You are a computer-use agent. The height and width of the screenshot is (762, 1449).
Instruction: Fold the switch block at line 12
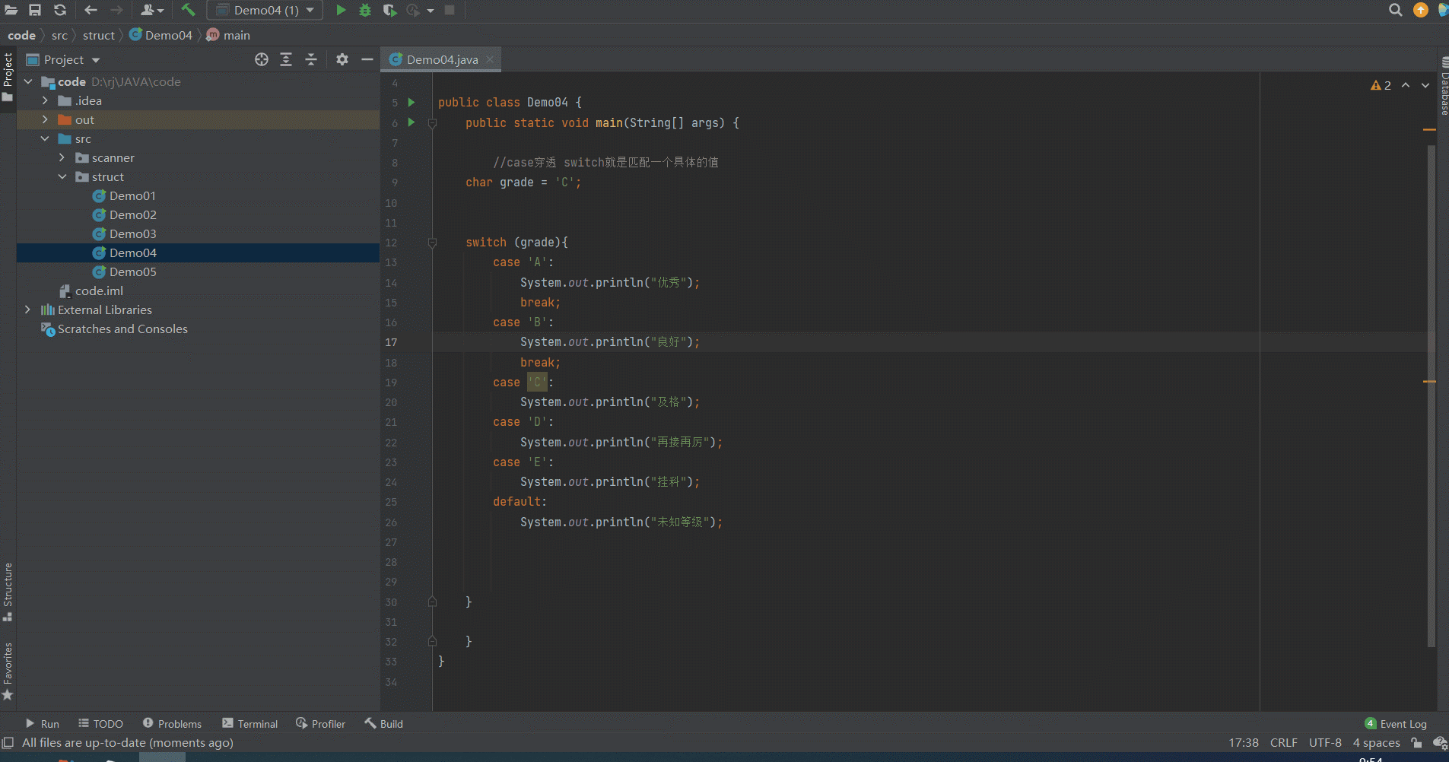point(432,243)
